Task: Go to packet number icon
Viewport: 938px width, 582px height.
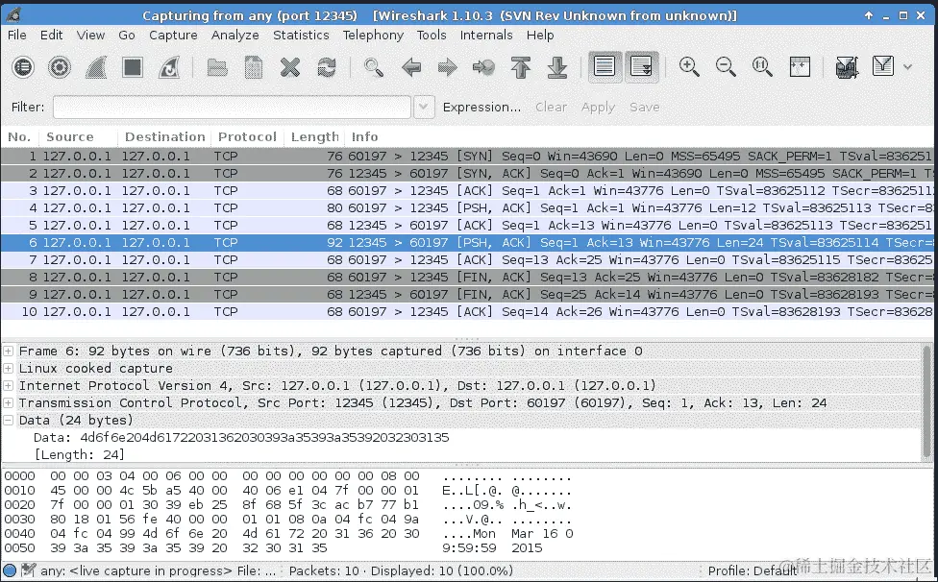Action: 484,67
